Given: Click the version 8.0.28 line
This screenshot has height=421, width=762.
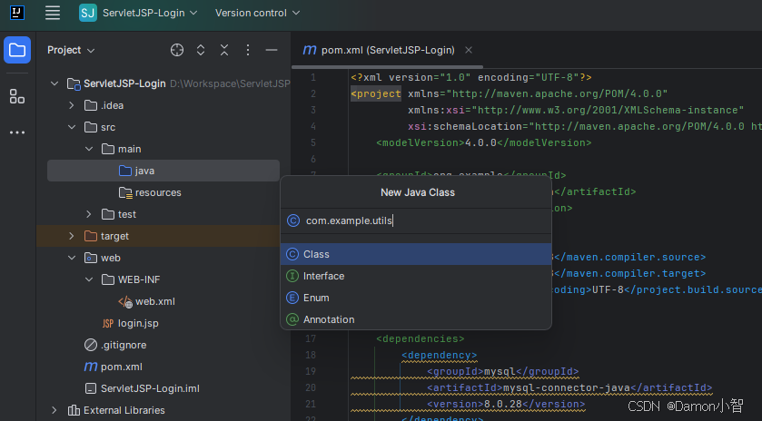Looking at the screenshot, I should click(x=505, y=404).
